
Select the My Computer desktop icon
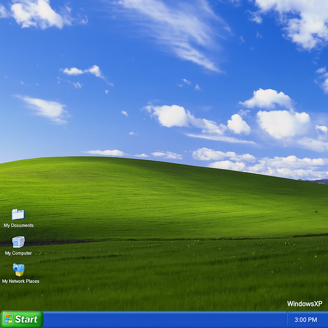(x=18, y=242)
